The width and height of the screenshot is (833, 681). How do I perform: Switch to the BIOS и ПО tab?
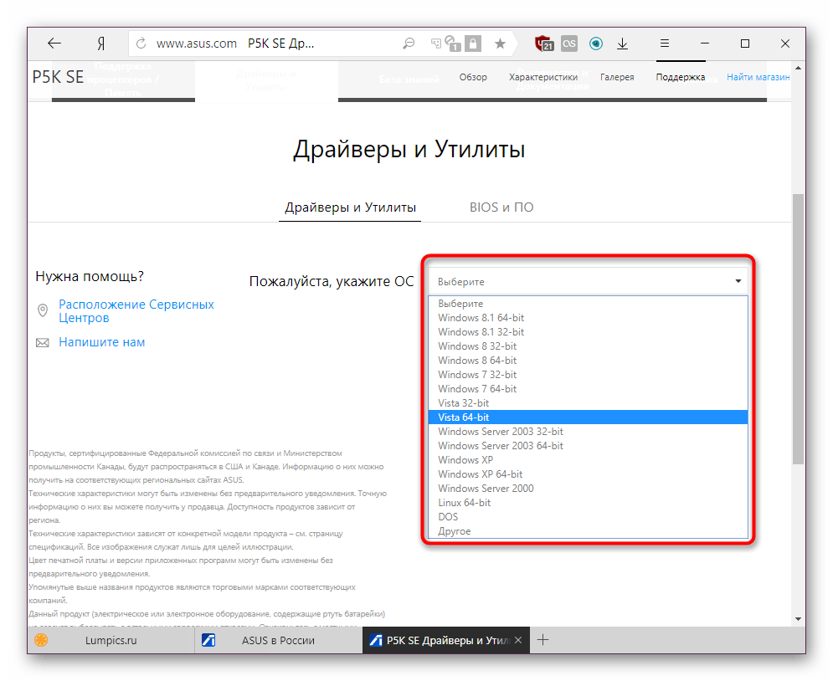(501, 207)
